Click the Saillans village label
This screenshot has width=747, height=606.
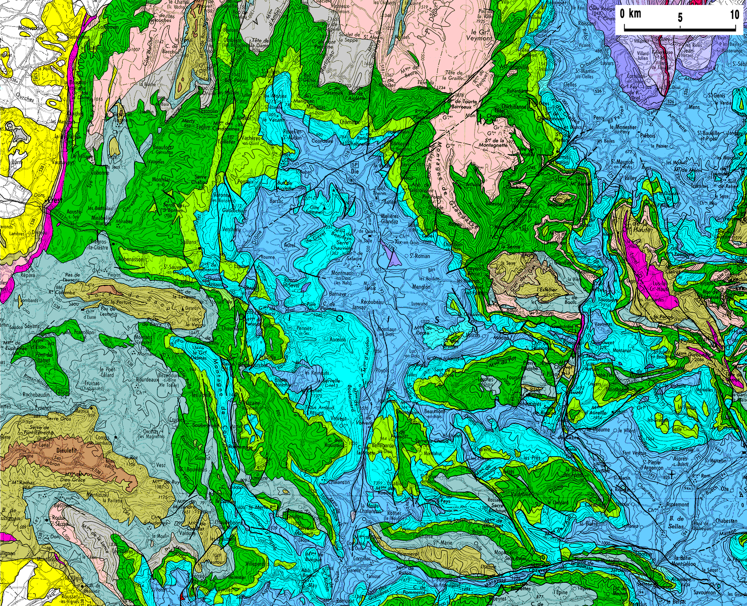[188, 242]
